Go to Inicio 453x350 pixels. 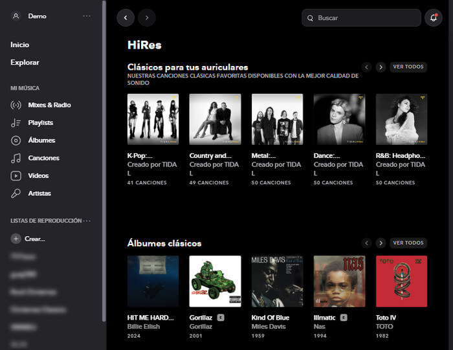click(19, 45)
